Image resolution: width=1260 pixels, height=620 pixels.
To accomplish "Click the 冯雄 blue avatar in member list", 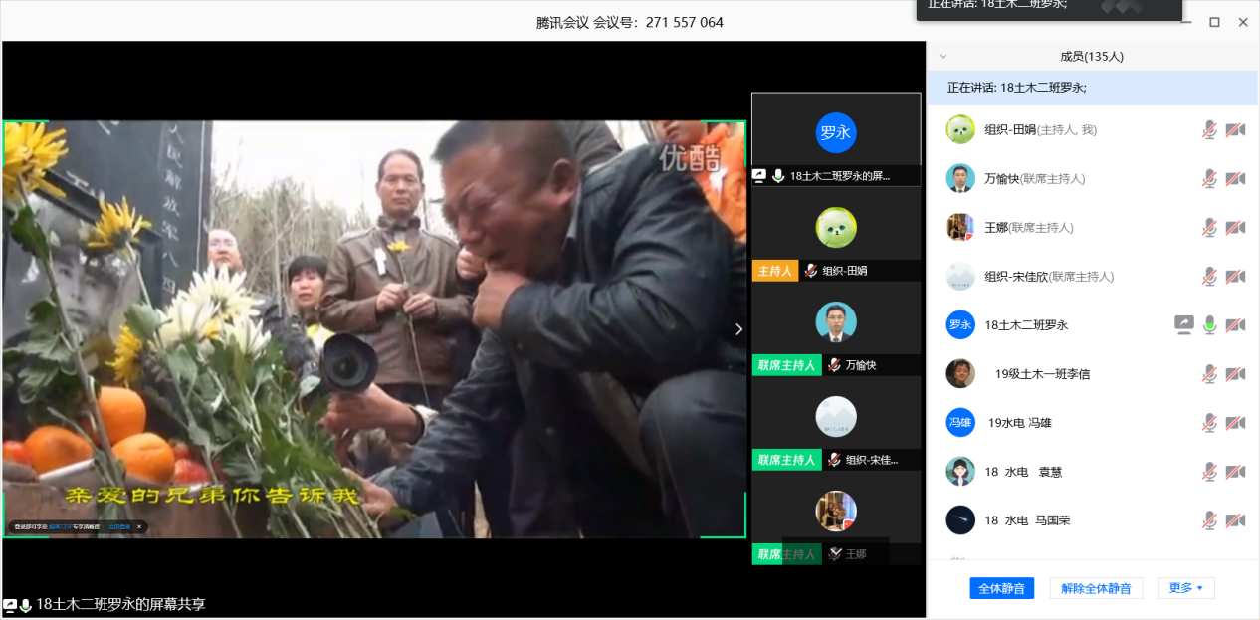I will coord(960,423).
